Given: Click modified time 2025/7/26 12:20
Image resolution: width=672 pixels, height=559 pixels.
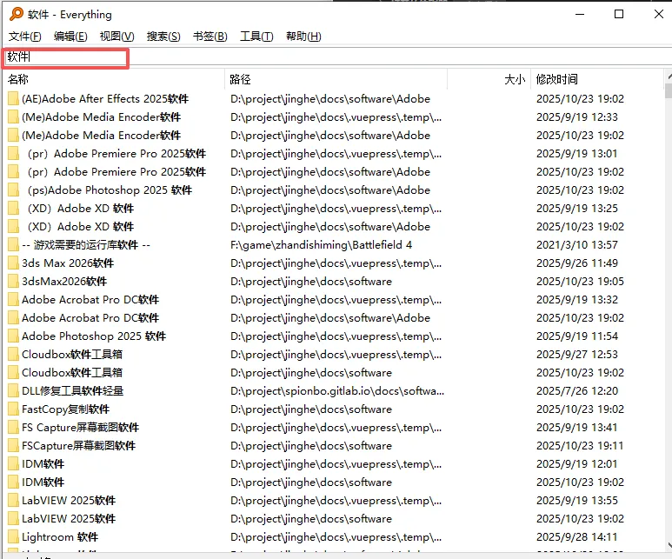Looking at the screenshot, I should click(577, 391).
